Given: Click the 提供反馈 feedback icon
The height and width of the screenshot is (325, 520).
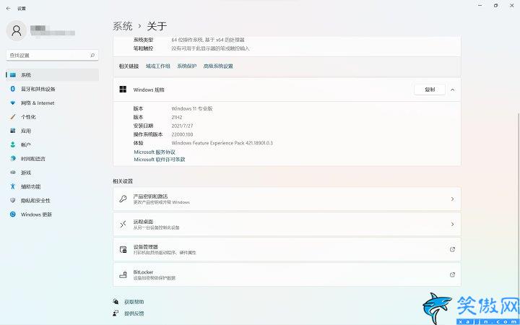Looking at the screenshot, I should (x=116, y=313).
